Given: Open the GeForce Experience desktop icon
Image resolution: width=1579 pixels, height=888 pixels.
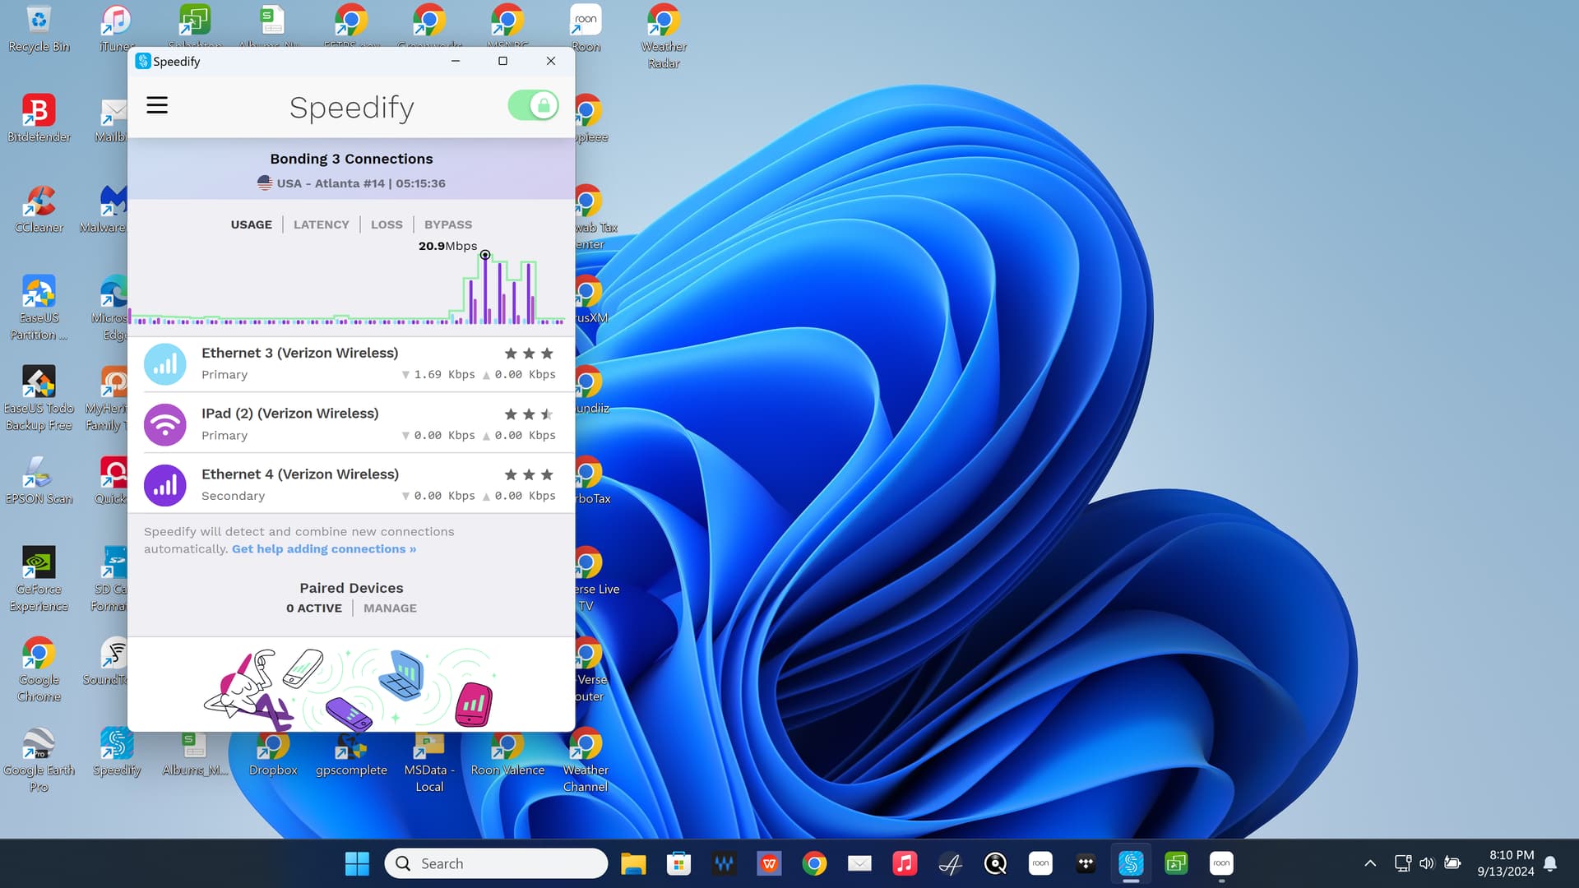Looking at the screenshot, I should click(39, 579).
